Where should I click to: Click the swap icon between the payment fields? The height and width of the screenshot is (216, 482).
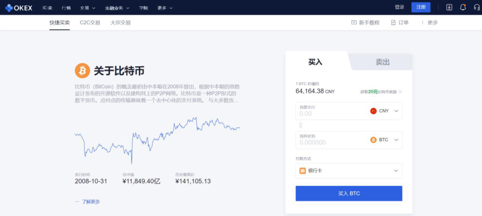[301, 126]
